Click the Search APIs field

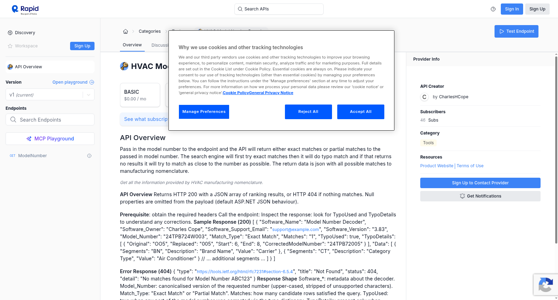[x=279, y=9]
